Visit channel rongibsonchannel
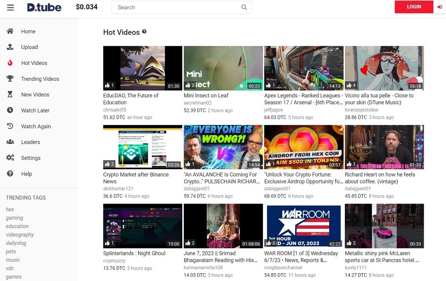Screen dimensions: 446x281 pyautogui.click(x=283, y=268)
